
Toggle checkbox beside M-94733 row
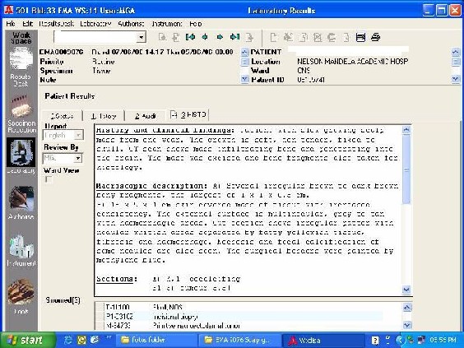[x=100, y=326]
